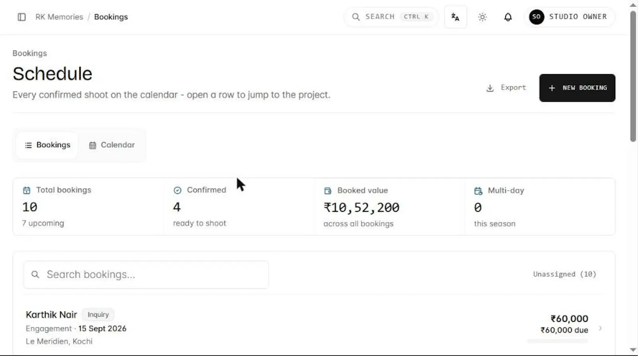
Task: Click the vertical scrollbar thumb
Action: pyautogui.click(x=633, y=76)
